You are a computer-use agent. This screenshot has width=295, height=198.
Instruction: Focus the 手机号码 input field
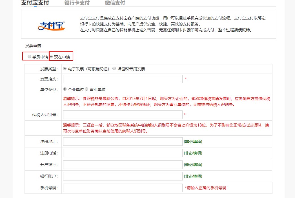123,188
